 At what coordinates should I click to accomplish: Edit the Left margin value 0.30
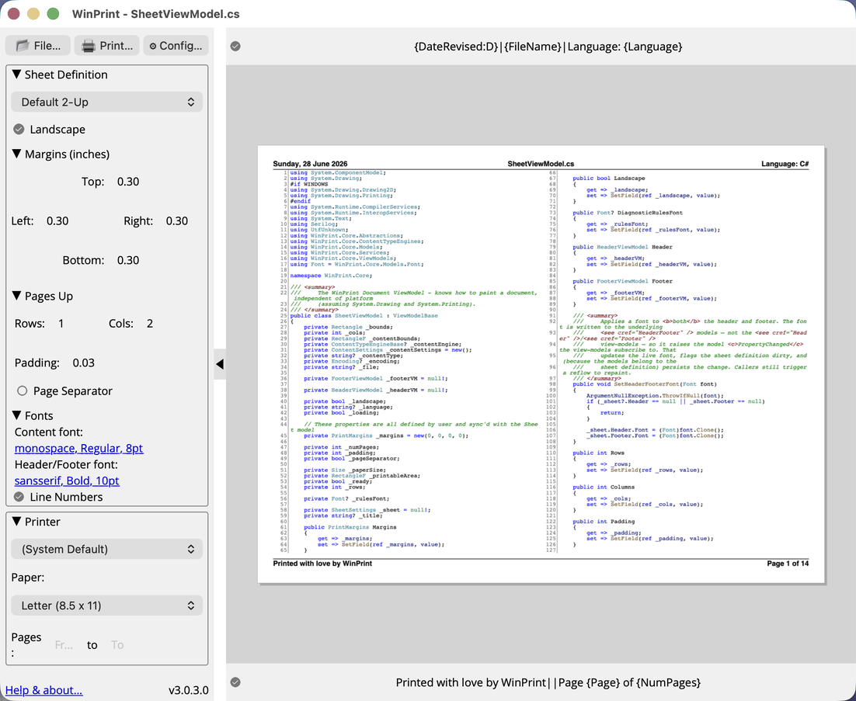[57, 221]
